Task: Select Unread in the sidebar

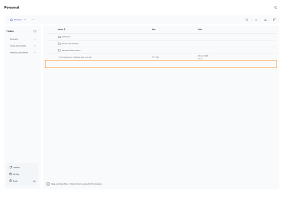Action: pos(15,167)
